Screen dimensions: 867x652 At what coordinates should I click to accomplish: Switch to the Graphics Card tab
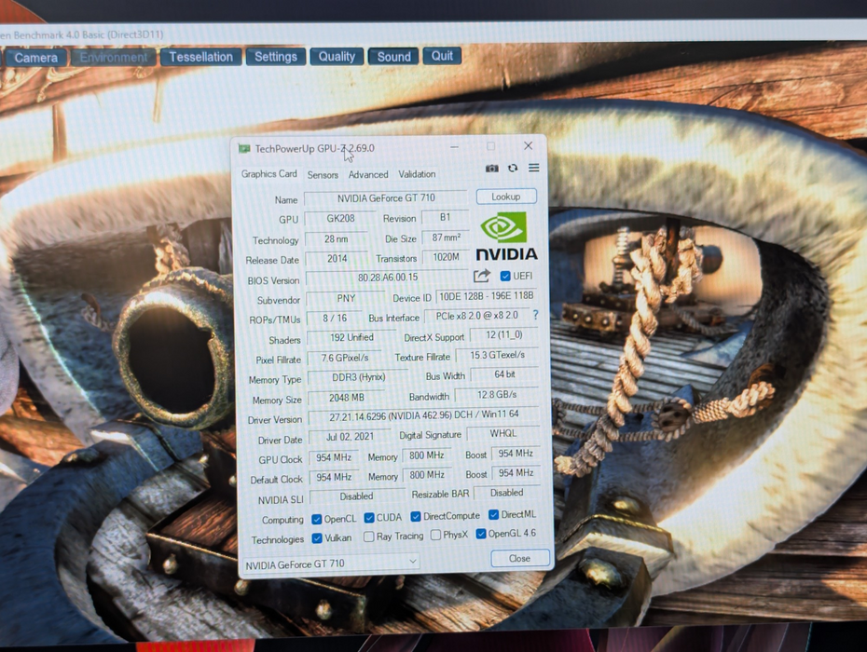click(x=269, y=173)
